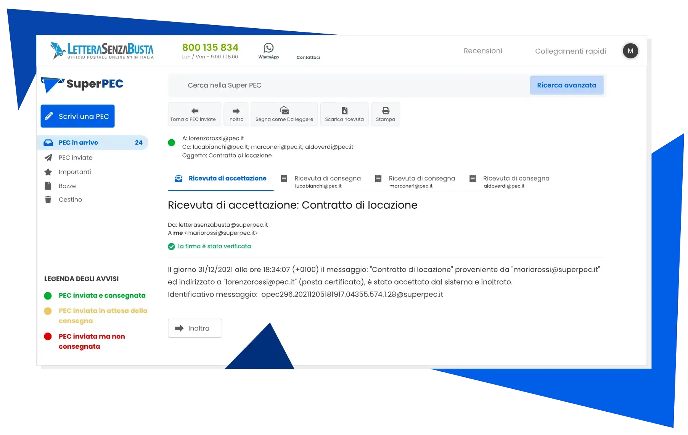This screenshot has width=688, height=435.
Task: Select the green PEC status indicator dot
Action: click(x=171, y=143)
